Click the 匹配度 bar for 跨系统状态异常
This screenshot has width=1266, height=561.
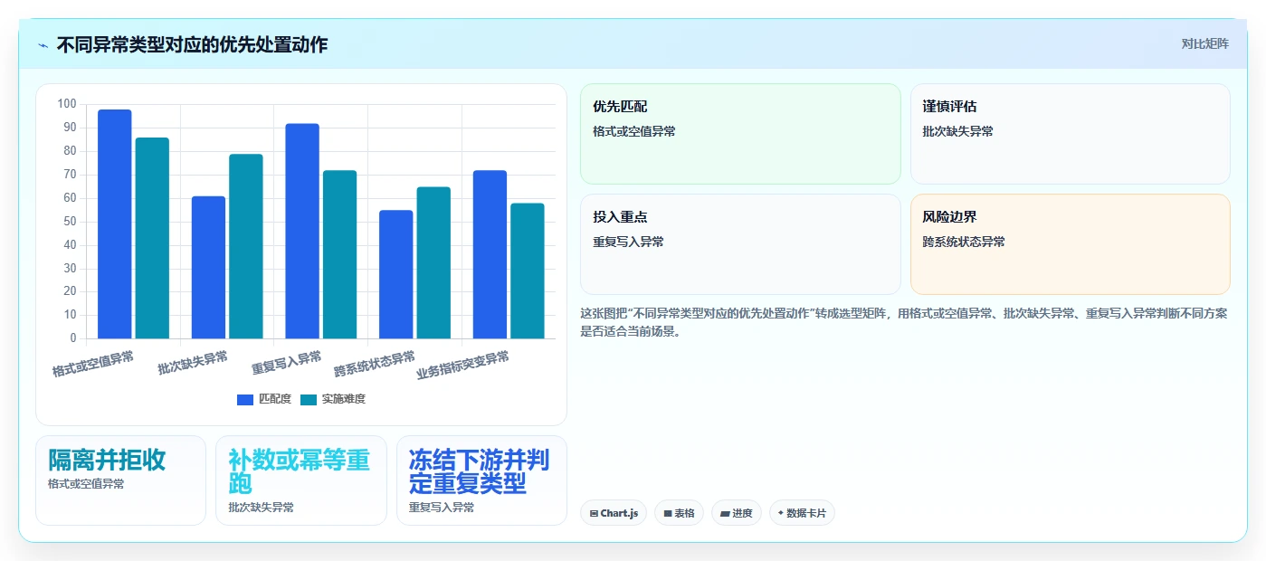[x=395, y=274]
